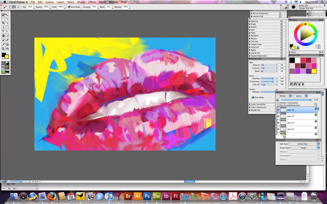Toggle Dirty Mode checkbox in property bar
The width and height of the screenshot is (327, 204).
69,7
